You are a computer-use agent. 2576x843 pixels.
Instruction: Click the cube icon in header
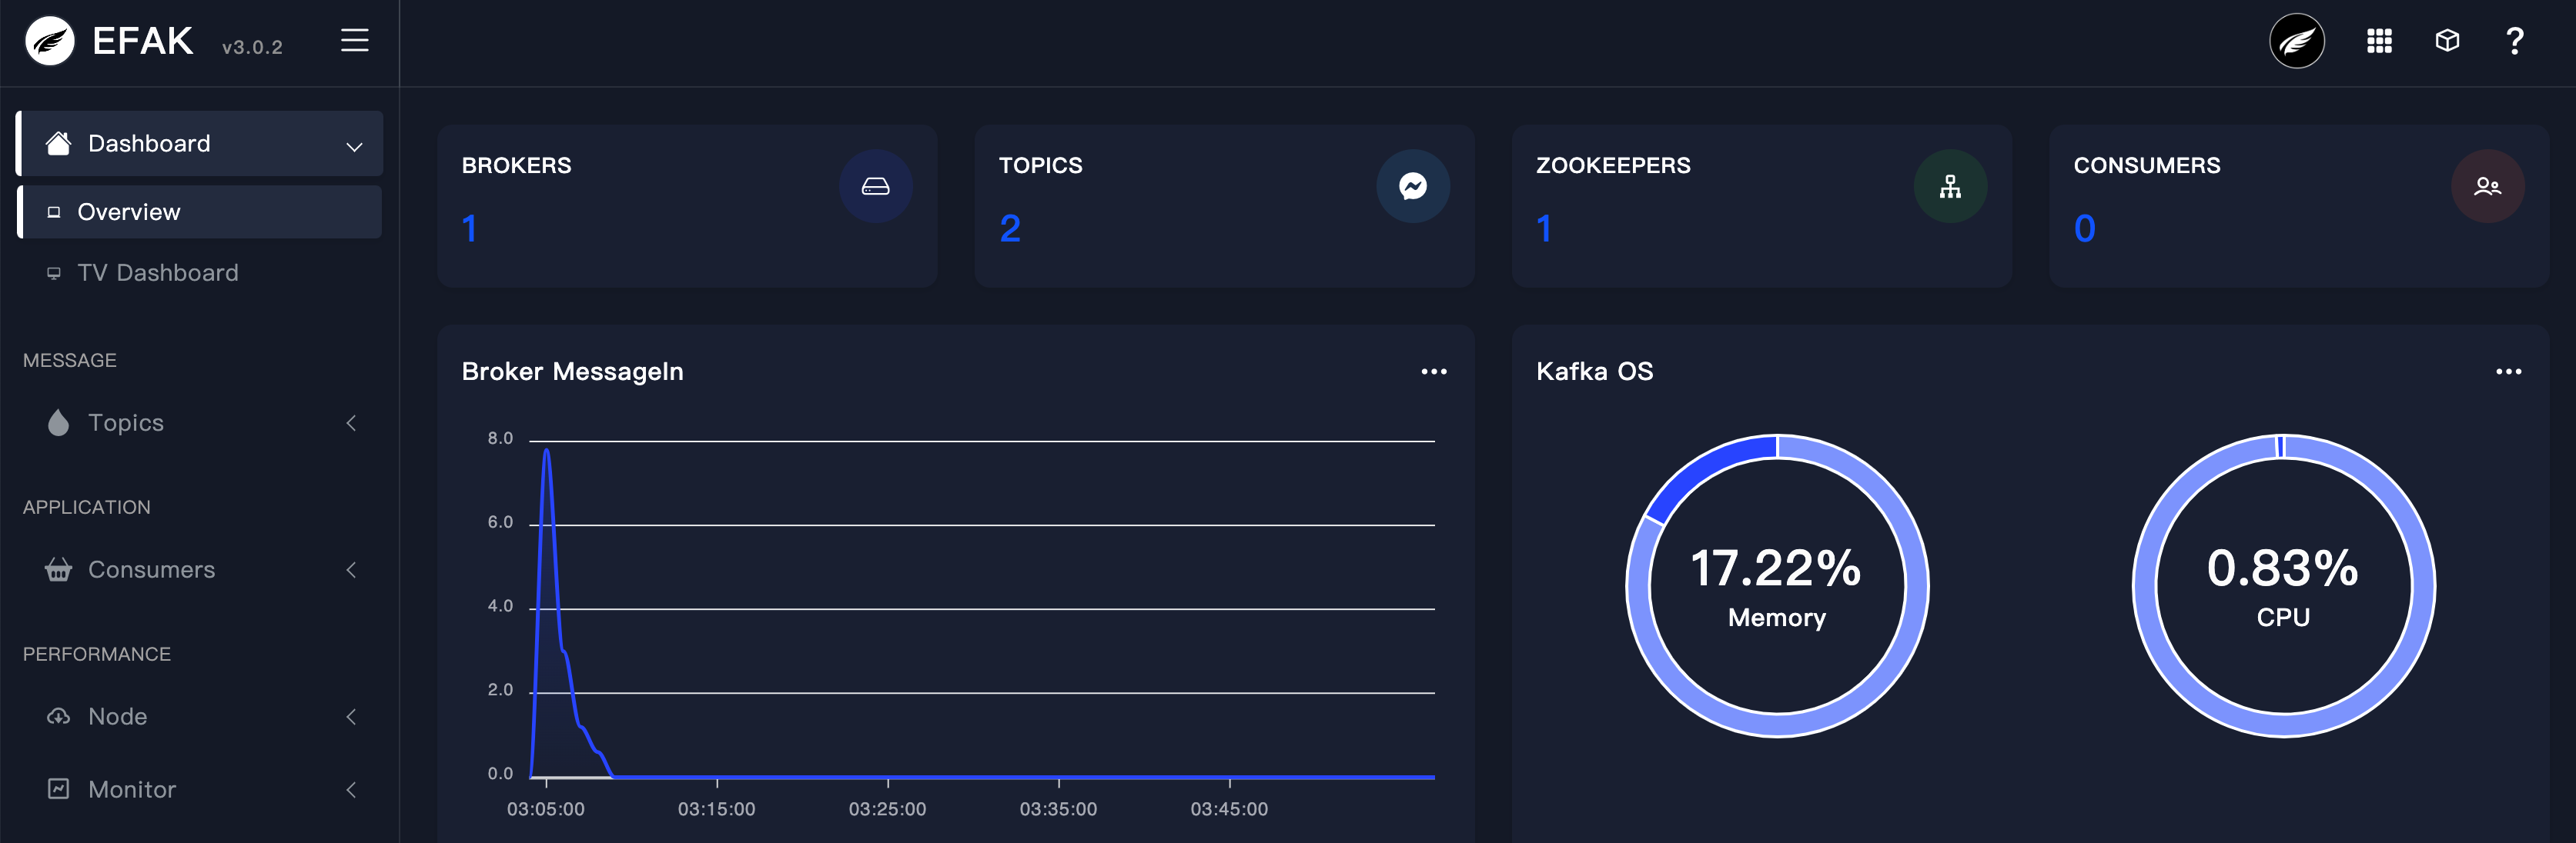tap(2446, 41)
